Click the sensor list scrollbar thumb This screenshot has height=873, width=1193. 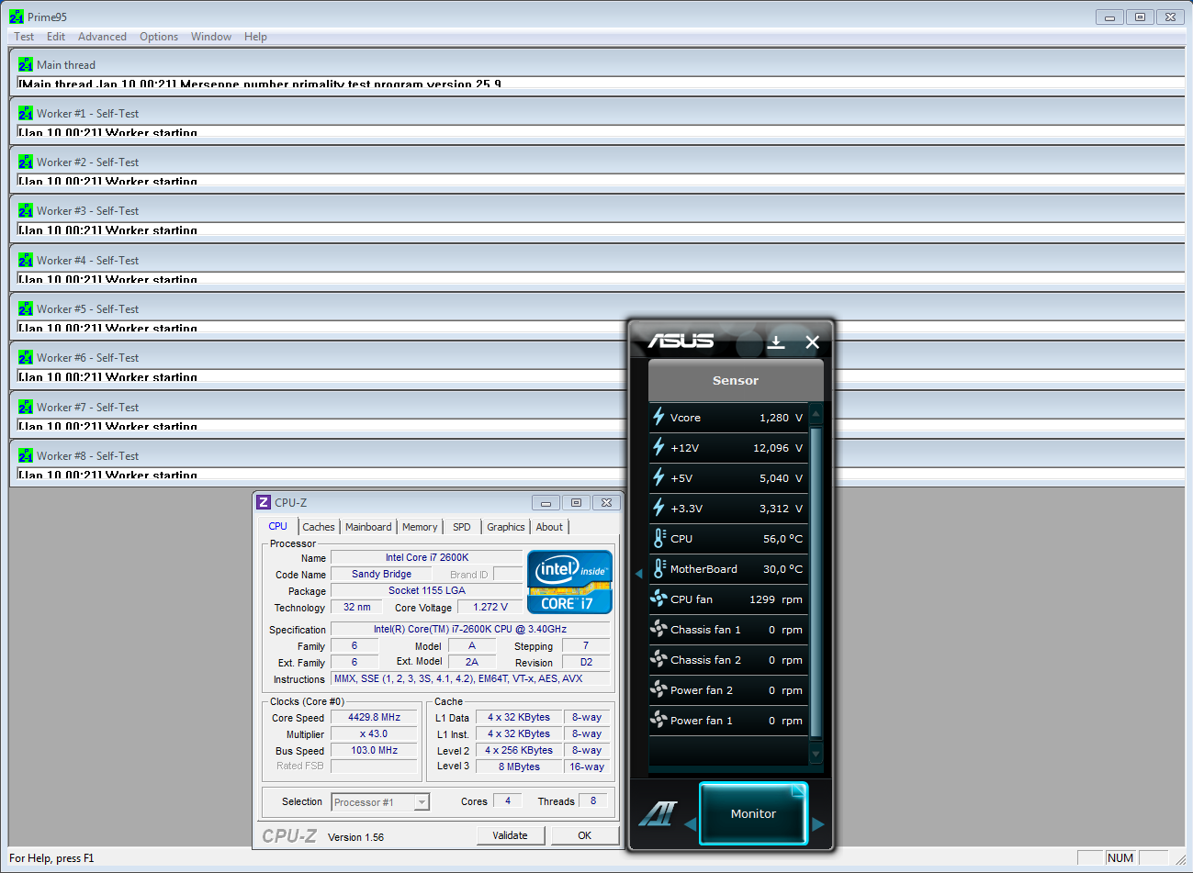tap(816, 582)
